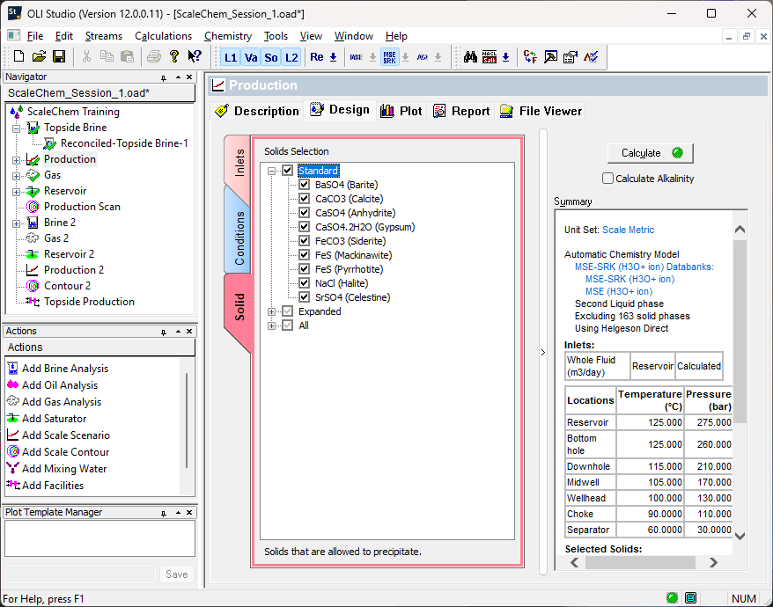Switch to the File Viewer tab
This screenshot has width=773, height=607.
541,111
